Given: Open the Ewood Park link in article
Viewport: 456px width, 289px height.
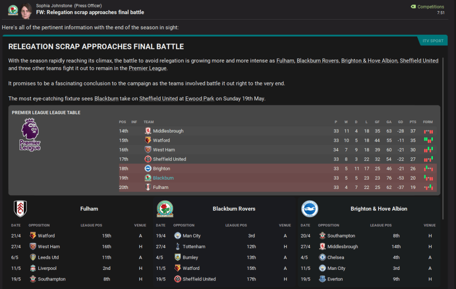Looking at the screenshot, I should click(198, 99).
